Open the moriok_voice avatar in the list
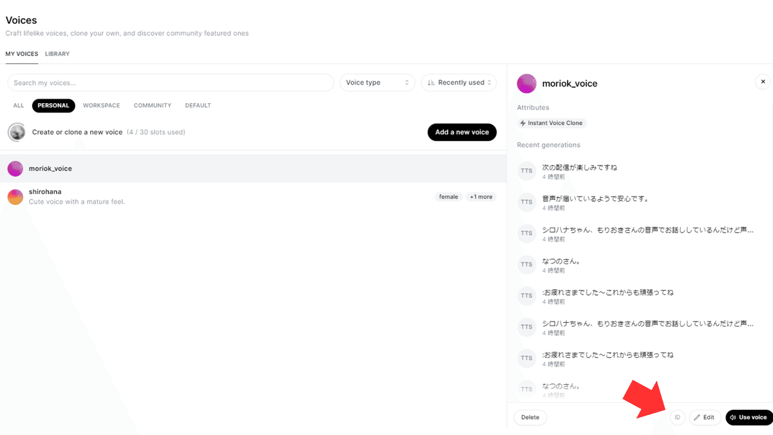This screenshot has width=773, height=435. [15, 168]
